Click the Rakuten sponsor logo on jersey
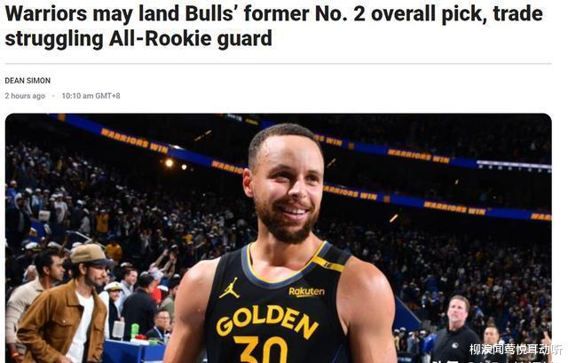The image size is (568, 363). (x=306, y=292)
